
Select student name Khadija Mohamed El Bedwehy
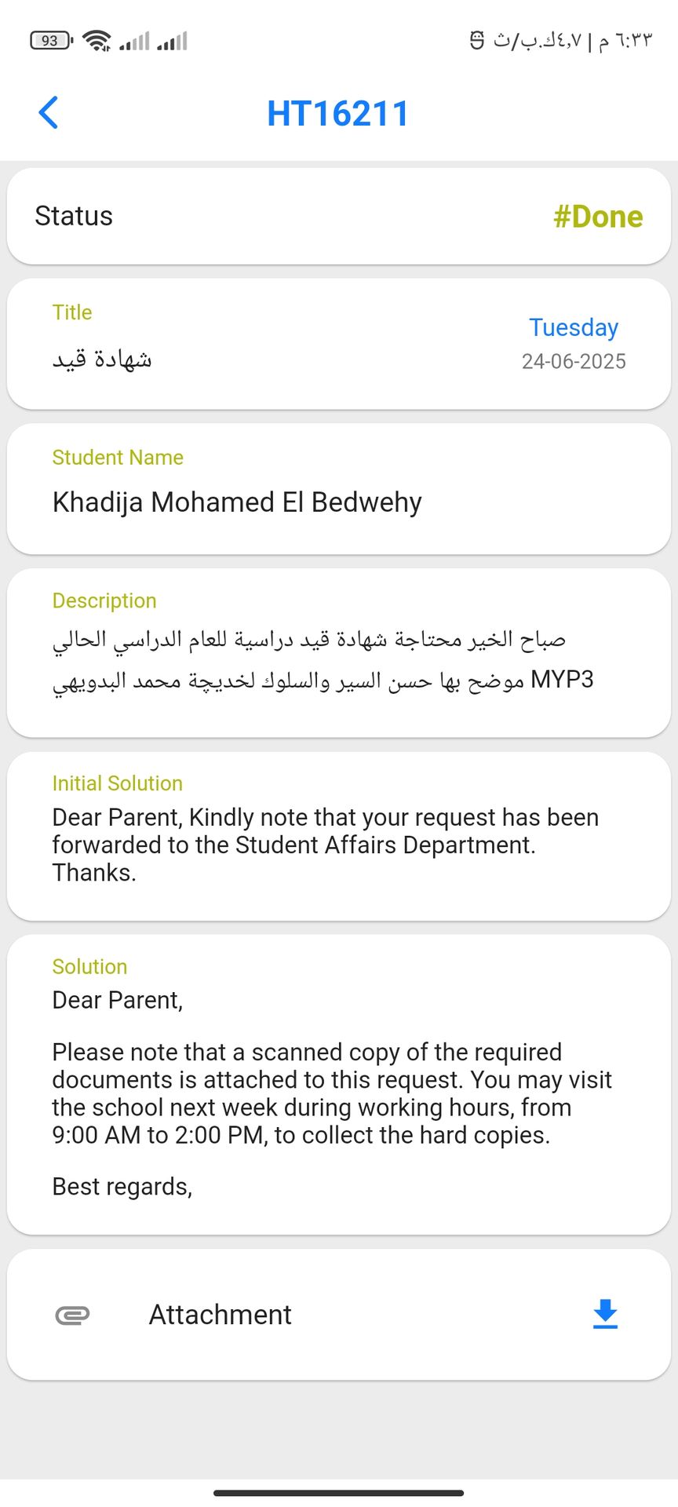tap(237, 502)
